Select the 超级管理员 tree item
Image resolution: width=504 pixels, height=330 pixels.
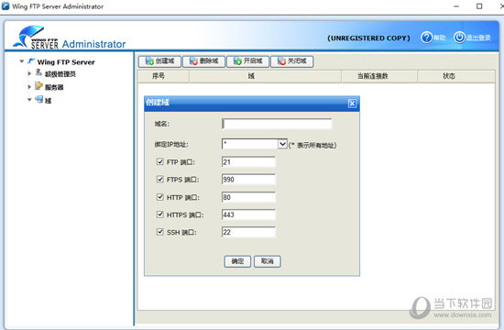60,74
